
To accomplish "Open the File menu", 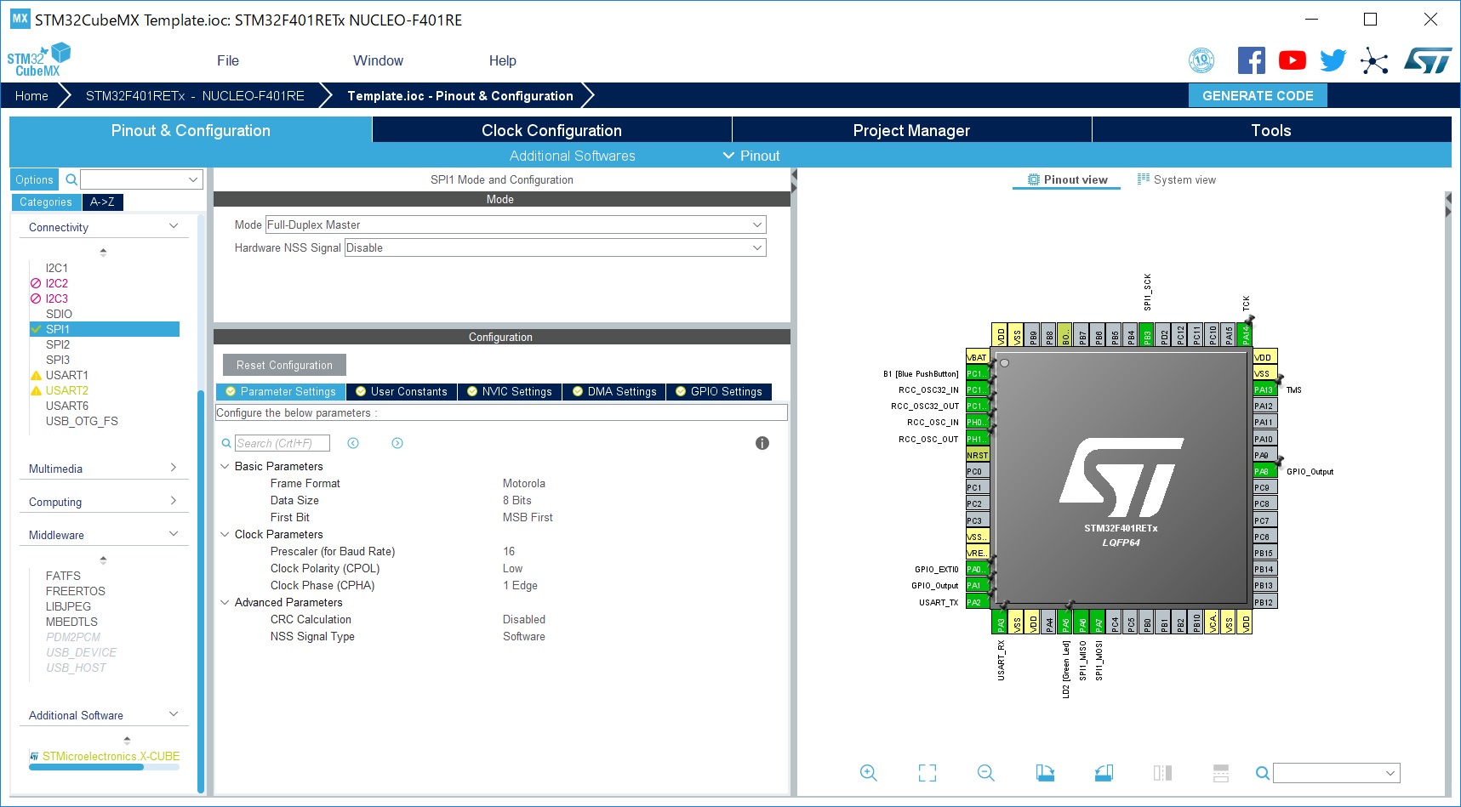I will point(228,60).
